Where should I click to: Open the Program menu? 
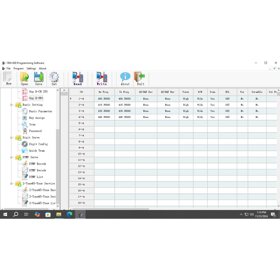(x=19, y=68)
